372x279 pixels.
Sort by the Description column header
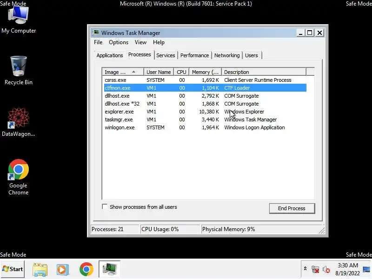click(x=264, y=72)
